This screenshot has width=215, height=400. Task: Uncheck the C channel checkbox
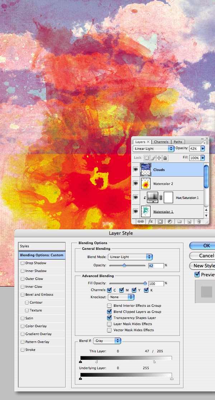pyautogui.click(x=109, y=290)
